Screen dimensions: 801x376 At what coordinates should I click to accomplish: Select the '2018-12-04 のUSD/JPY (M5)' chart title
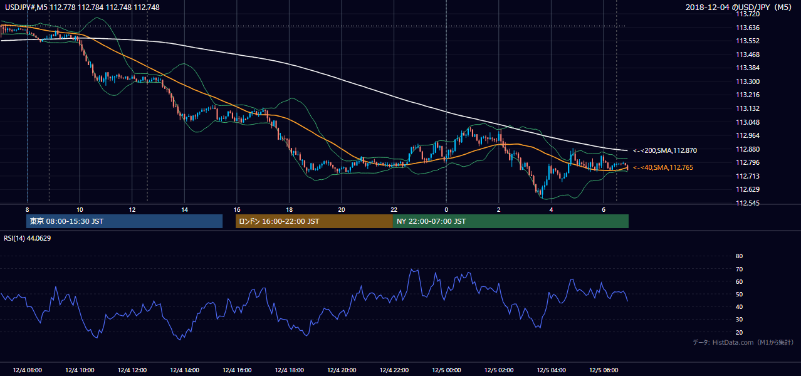(x=740, y=8)
